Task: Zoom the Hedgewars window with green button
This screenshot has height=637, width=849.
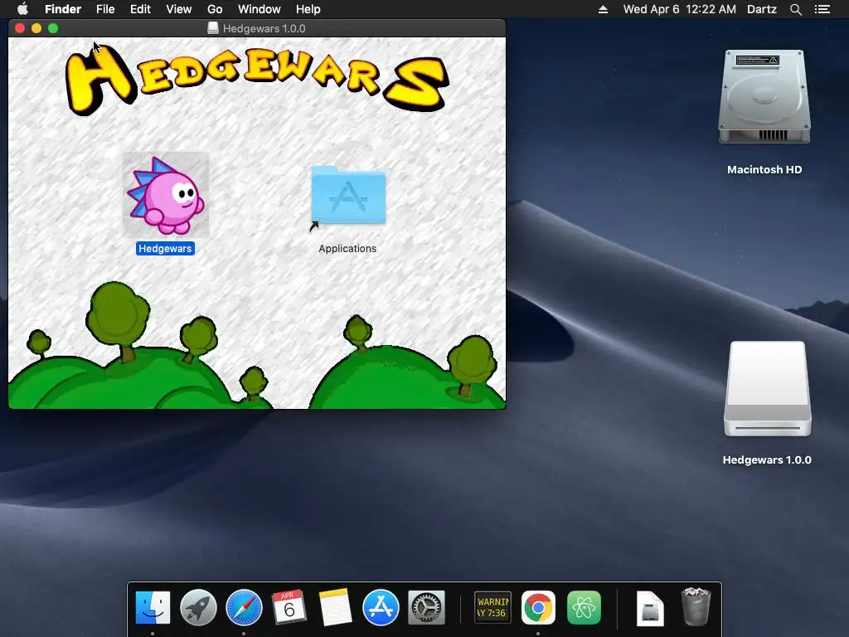Action: [x=53, y=28]
